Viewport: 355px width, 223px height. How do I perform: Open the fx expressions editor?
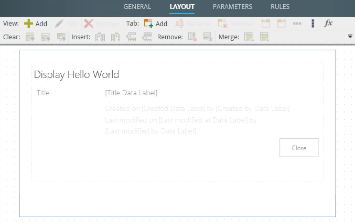(328, 23)
